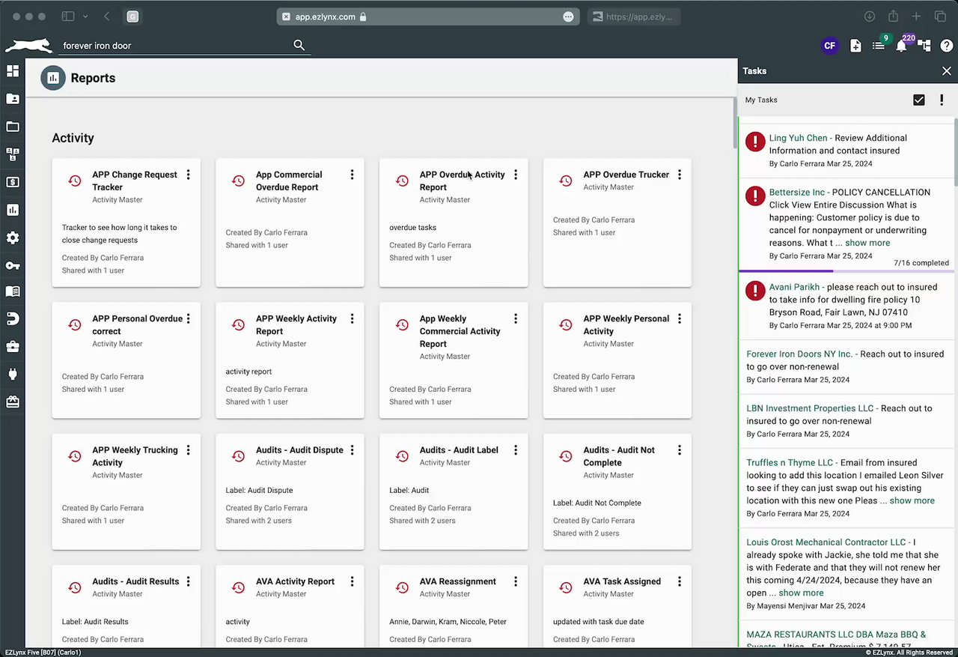Click the app.ezlynx.com address bar
The image size is (958, 657).
(x=427, y=16)
